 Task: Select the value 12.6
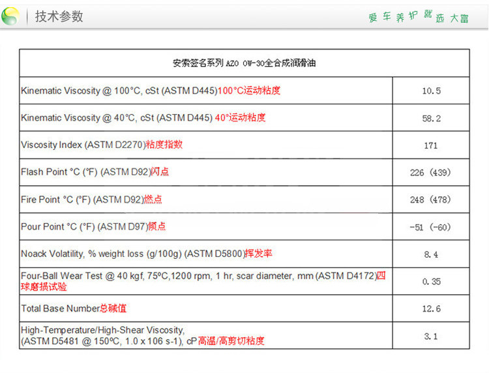point(432,308)
